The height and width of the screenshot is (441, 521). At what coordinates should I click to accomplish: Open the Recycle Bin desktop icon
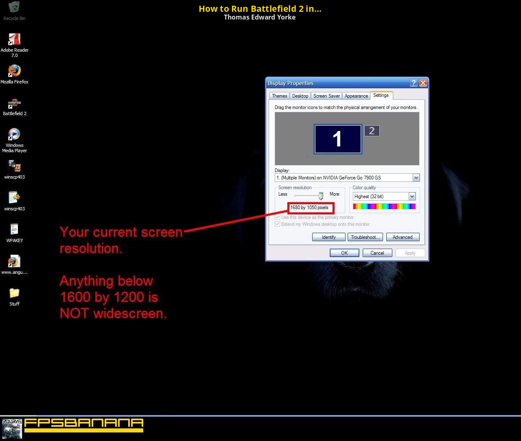[14, 7]
